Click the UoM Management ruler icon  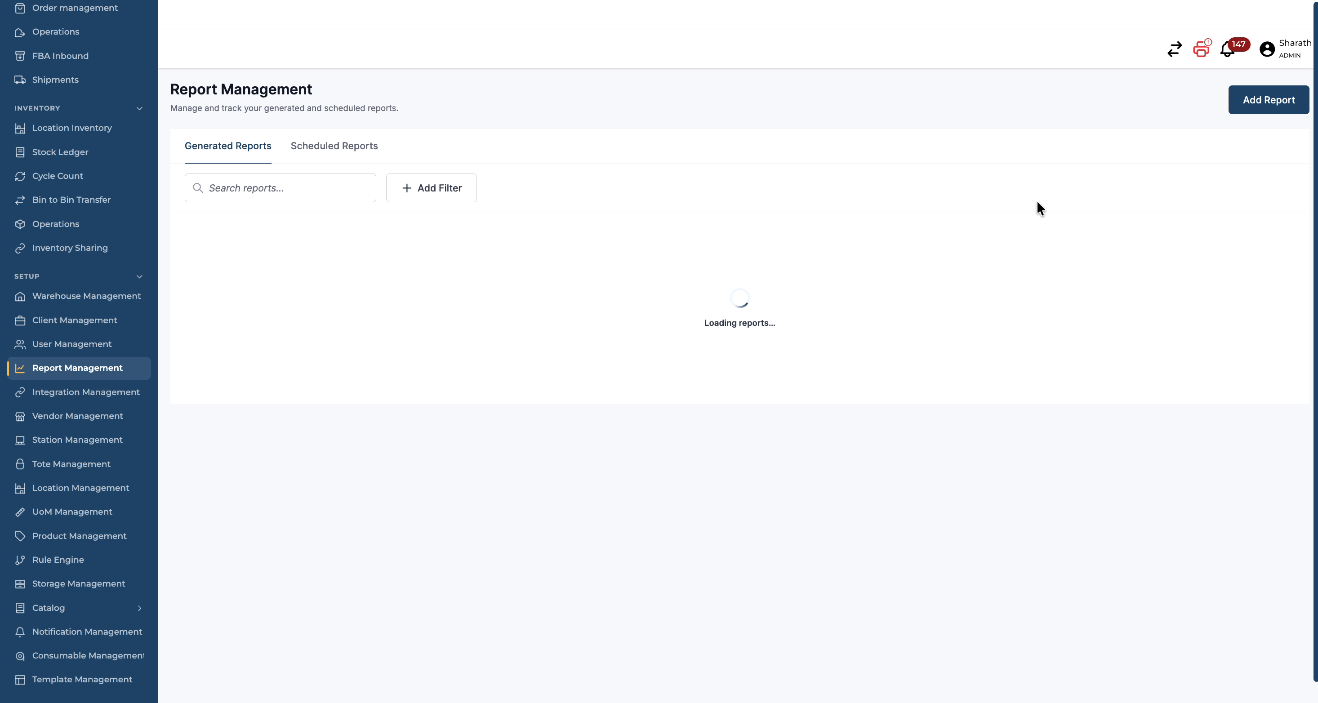tap(20, 512)
